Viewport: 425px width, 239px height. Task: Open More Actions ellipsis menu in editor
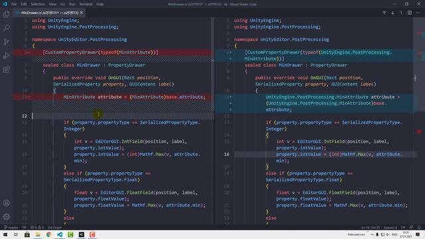[418, 13]
